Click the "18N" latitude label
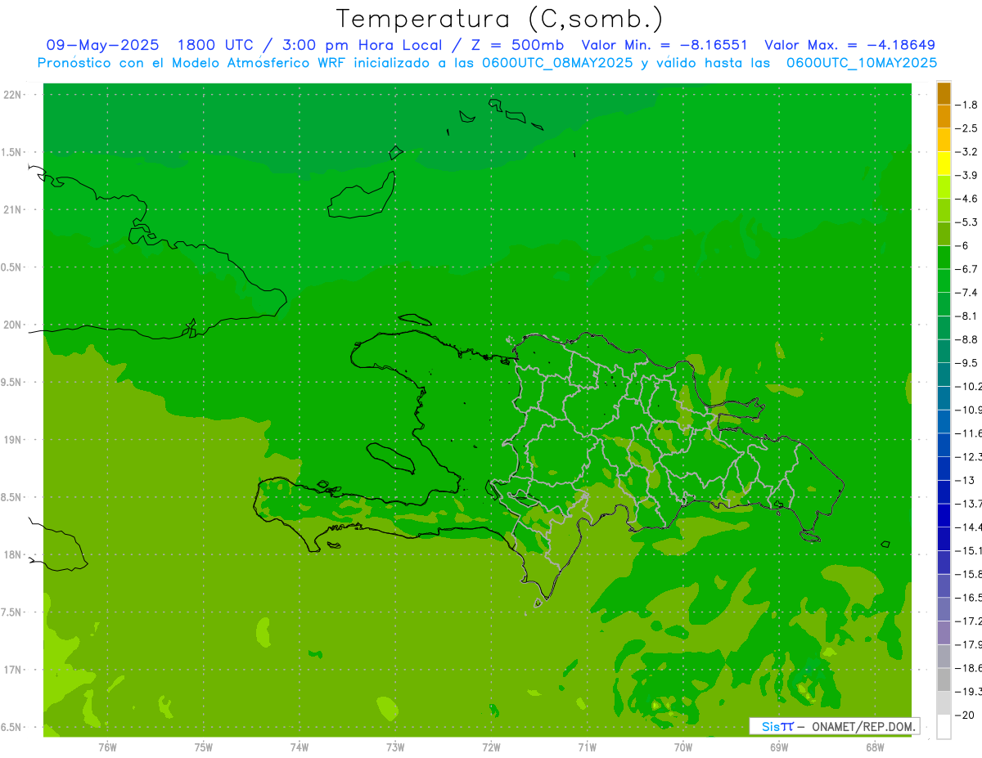Screen dimensions: 982x758 click(12, 555)
